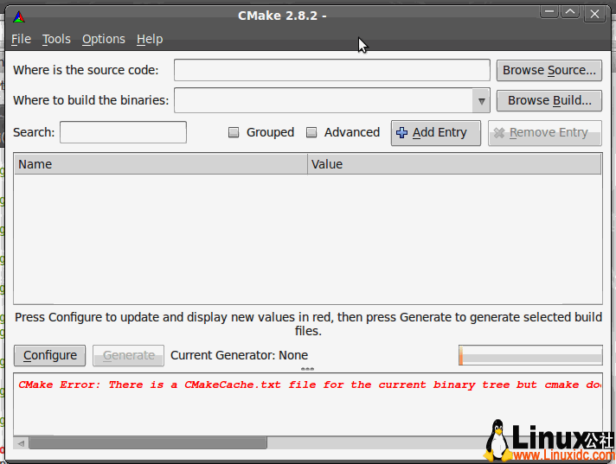Click the Remove Entry button

point(545,133)
